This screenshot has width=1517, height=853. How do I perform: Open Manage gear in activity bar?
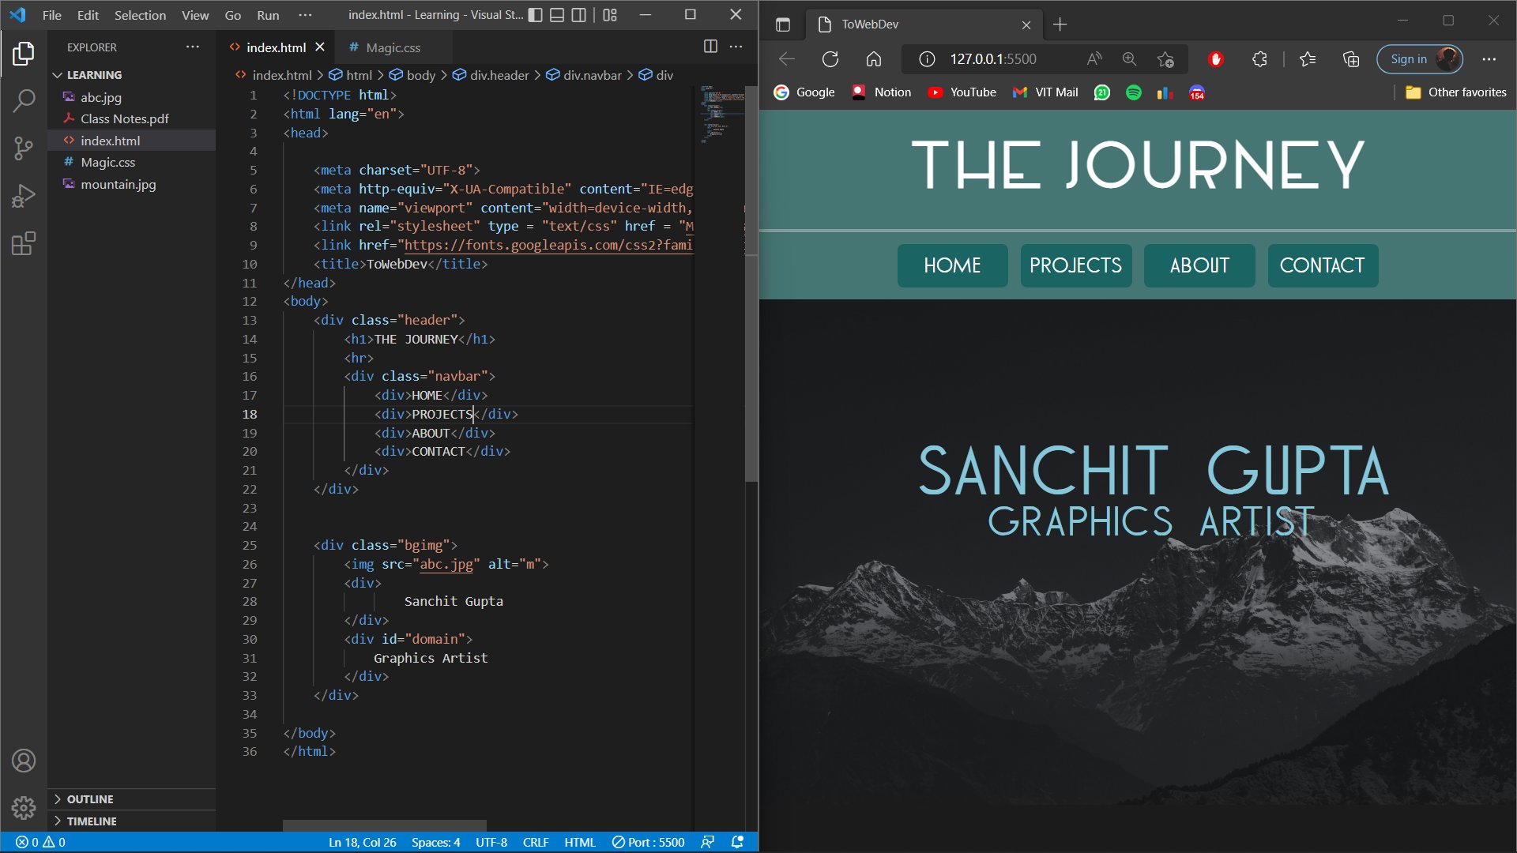pos(24,807)
